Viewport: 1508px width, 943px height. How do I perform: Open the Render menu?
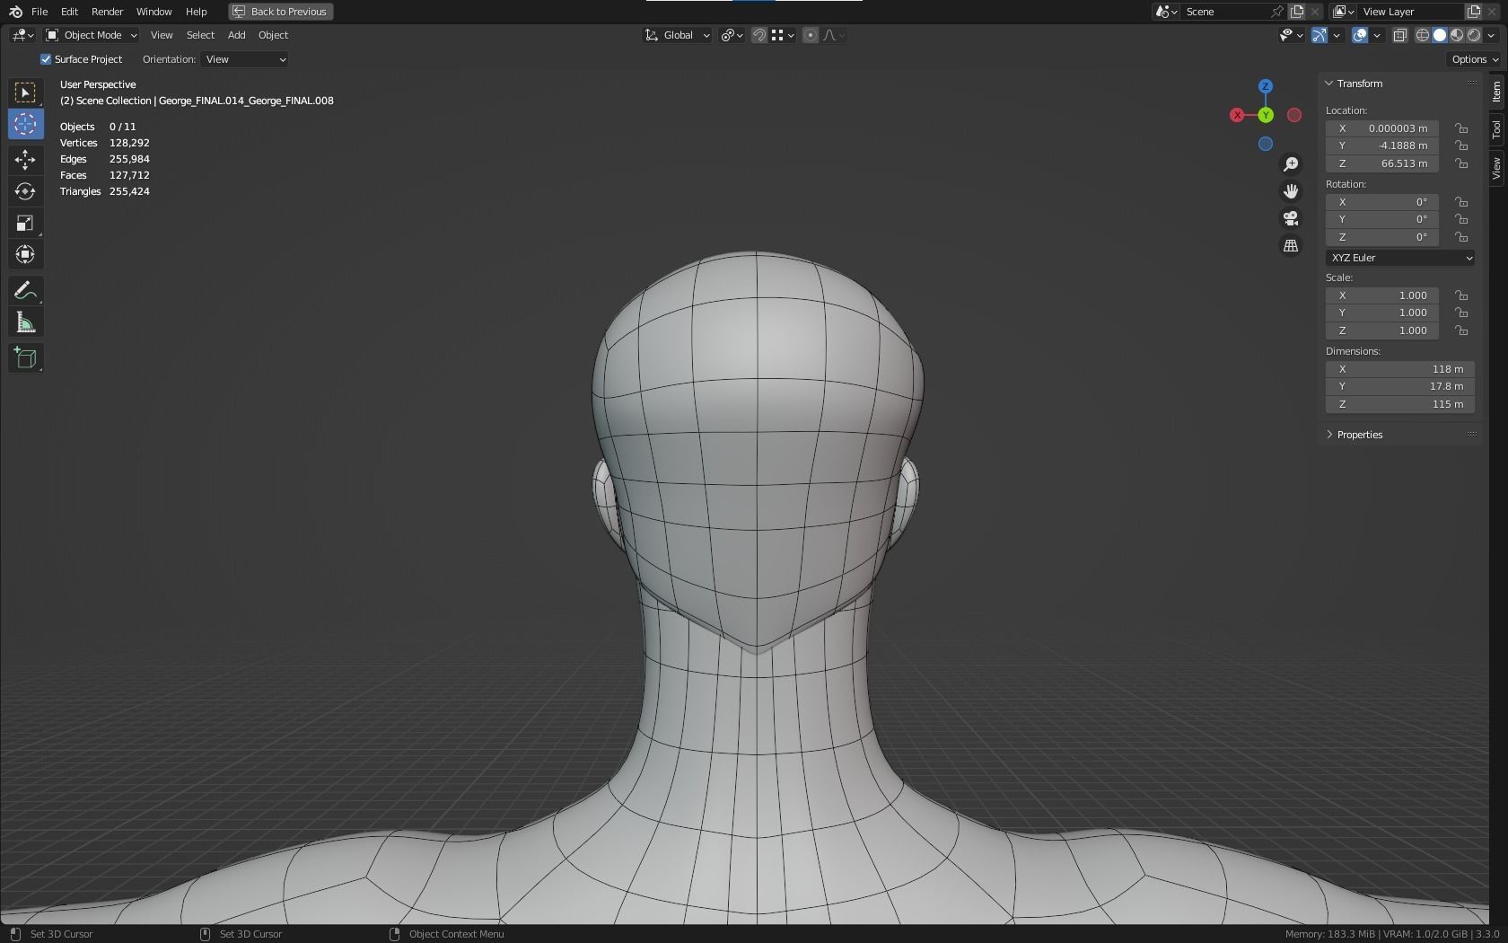click(108, 12)
